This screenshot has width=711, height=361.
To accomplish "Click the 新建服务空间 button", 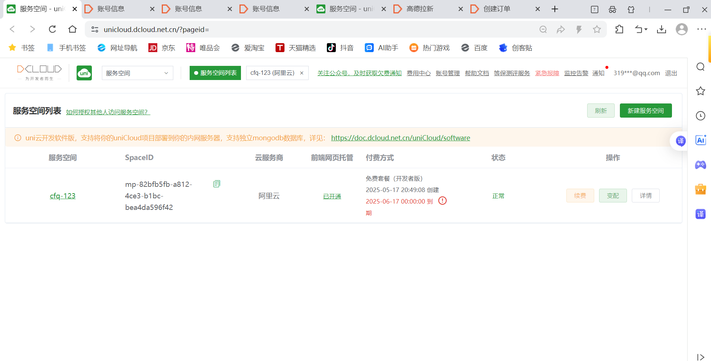I will (x=646, y=111).
